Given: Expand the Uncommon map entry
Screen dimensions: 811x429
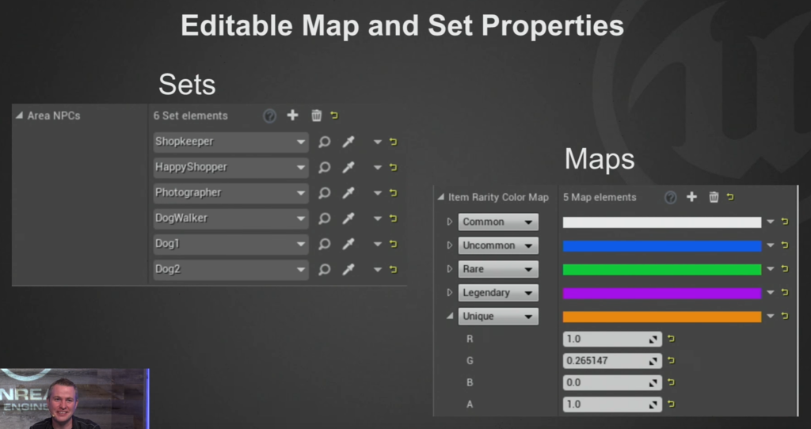Looking at the screenshot, I should (x=450, y=245).
